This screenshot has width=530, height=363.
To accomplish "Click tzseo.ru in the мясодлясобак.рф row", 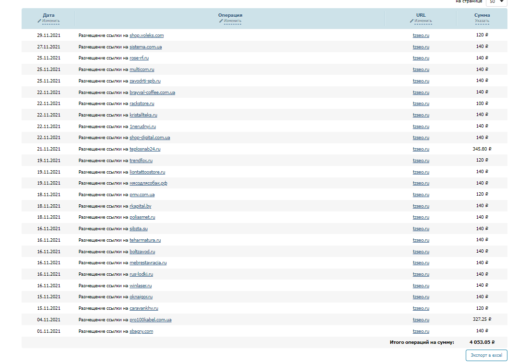I will (421, 183).
